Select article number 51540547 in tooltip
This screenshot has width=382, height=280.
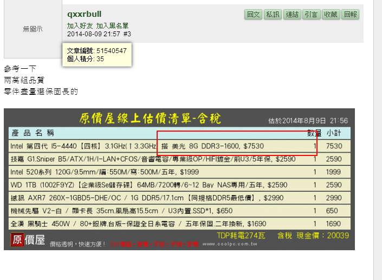(x=112, y=51)
